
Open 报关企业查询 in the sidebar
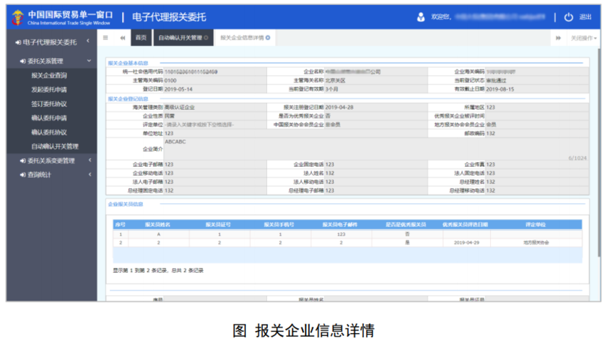click(x=49, y=75)
